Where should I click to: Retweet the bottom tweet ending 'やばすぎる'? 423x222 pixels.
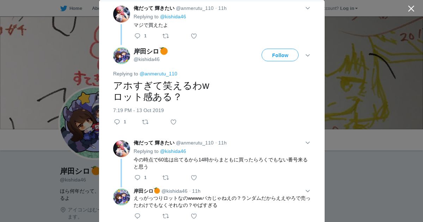(165, 216)
